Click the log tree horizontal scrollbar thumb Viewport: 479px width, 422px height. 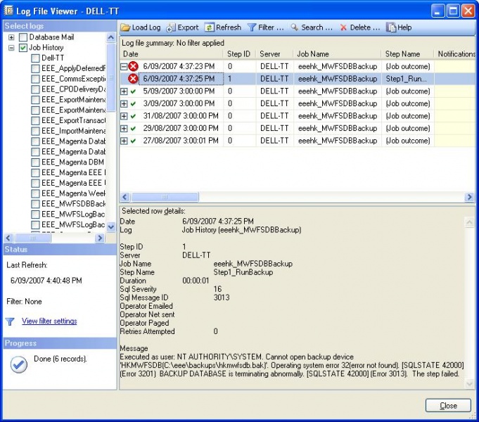point(32,238)
